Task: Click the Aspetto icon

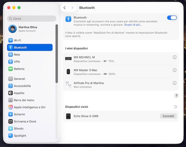Action: coord(11,93)
